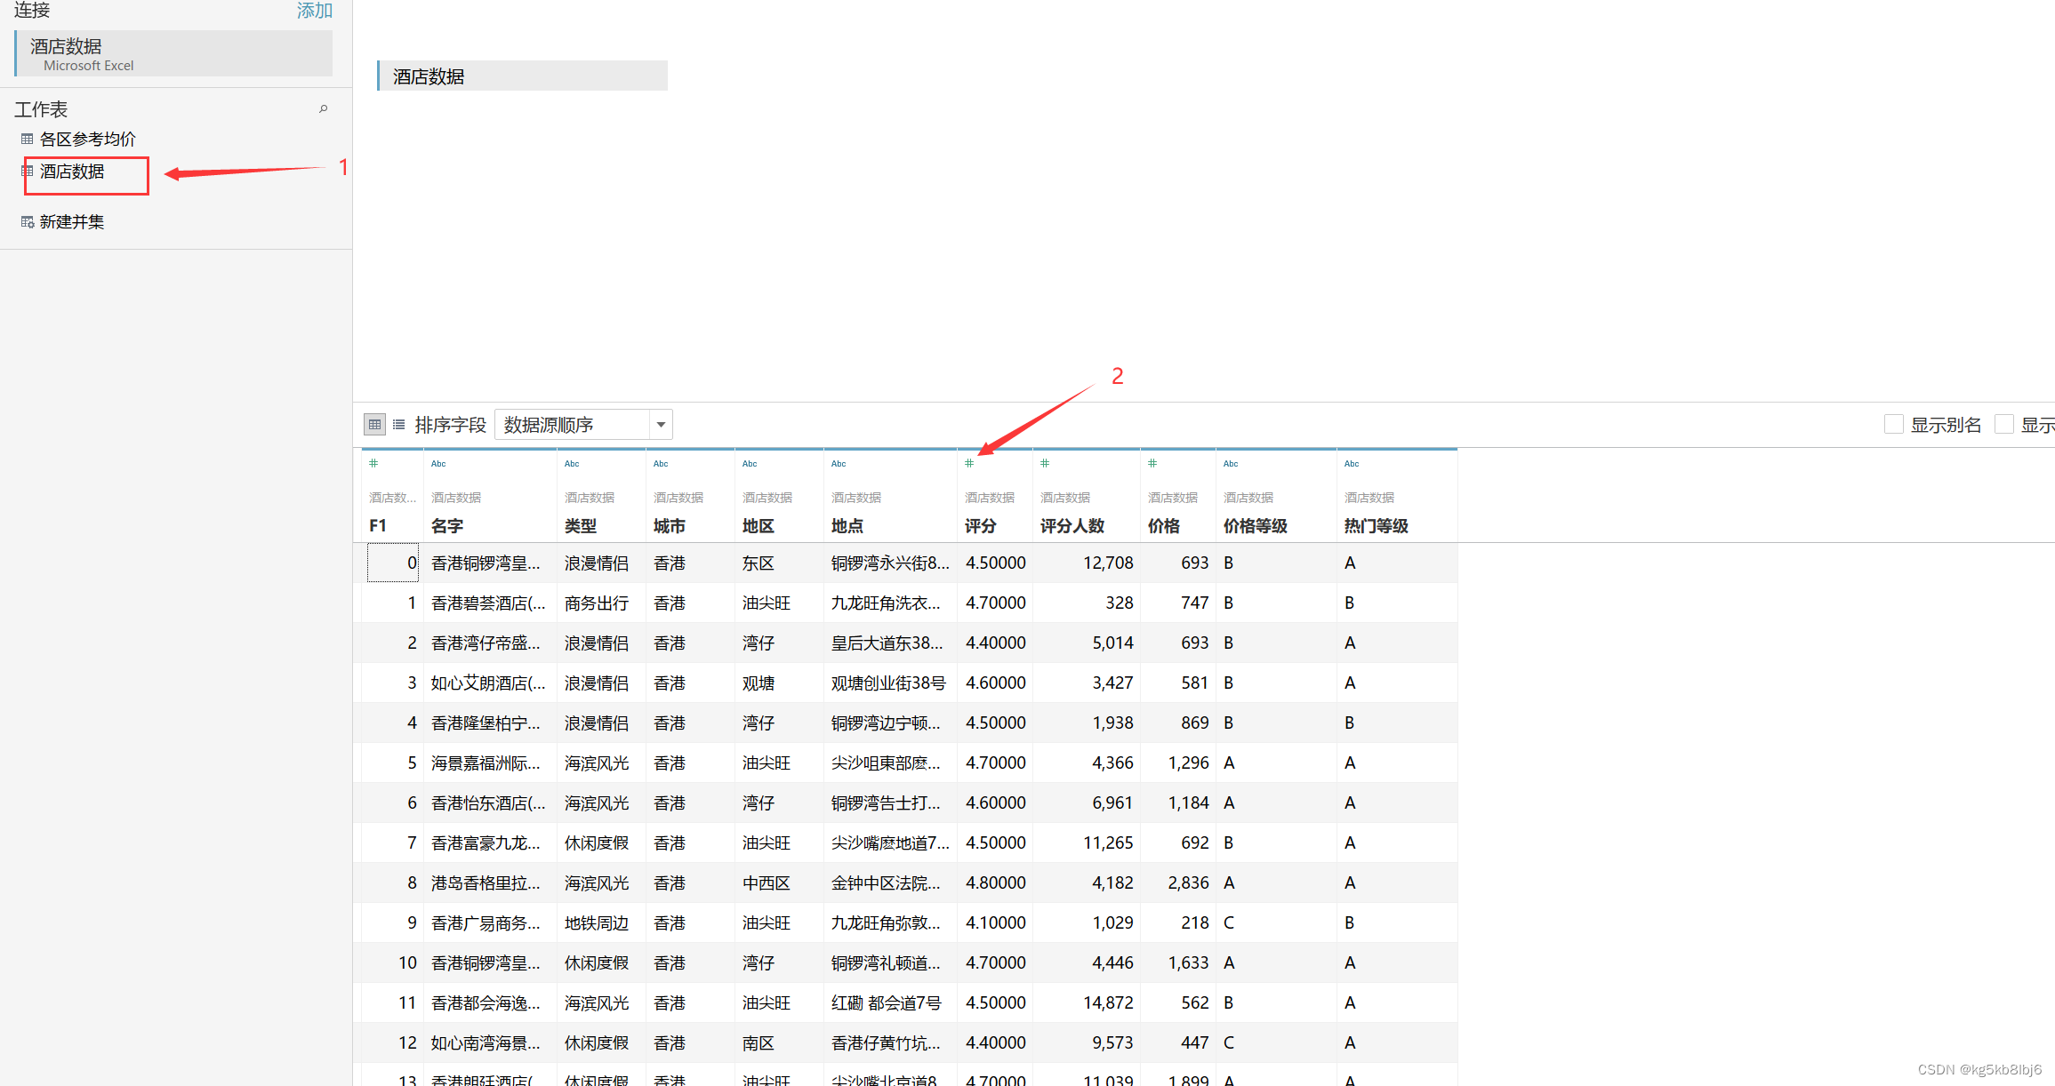
Task: Select the 4.80000 rating cell
Action: [995, 882]
